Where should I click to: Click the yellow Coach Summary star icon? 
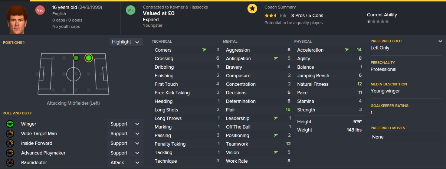(252, 9)
